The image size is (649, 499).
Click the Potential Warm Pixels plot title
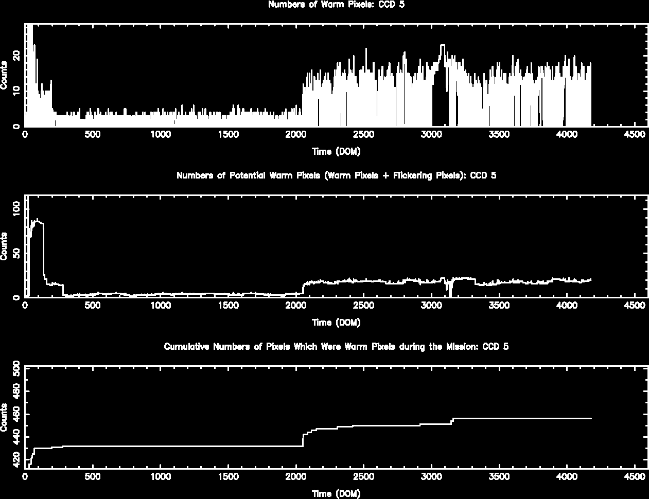[336, 175]
